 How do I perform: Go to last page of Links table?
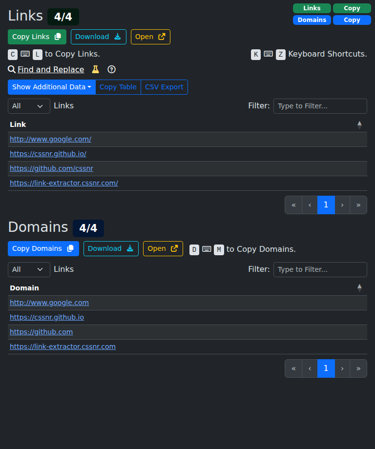358,205
